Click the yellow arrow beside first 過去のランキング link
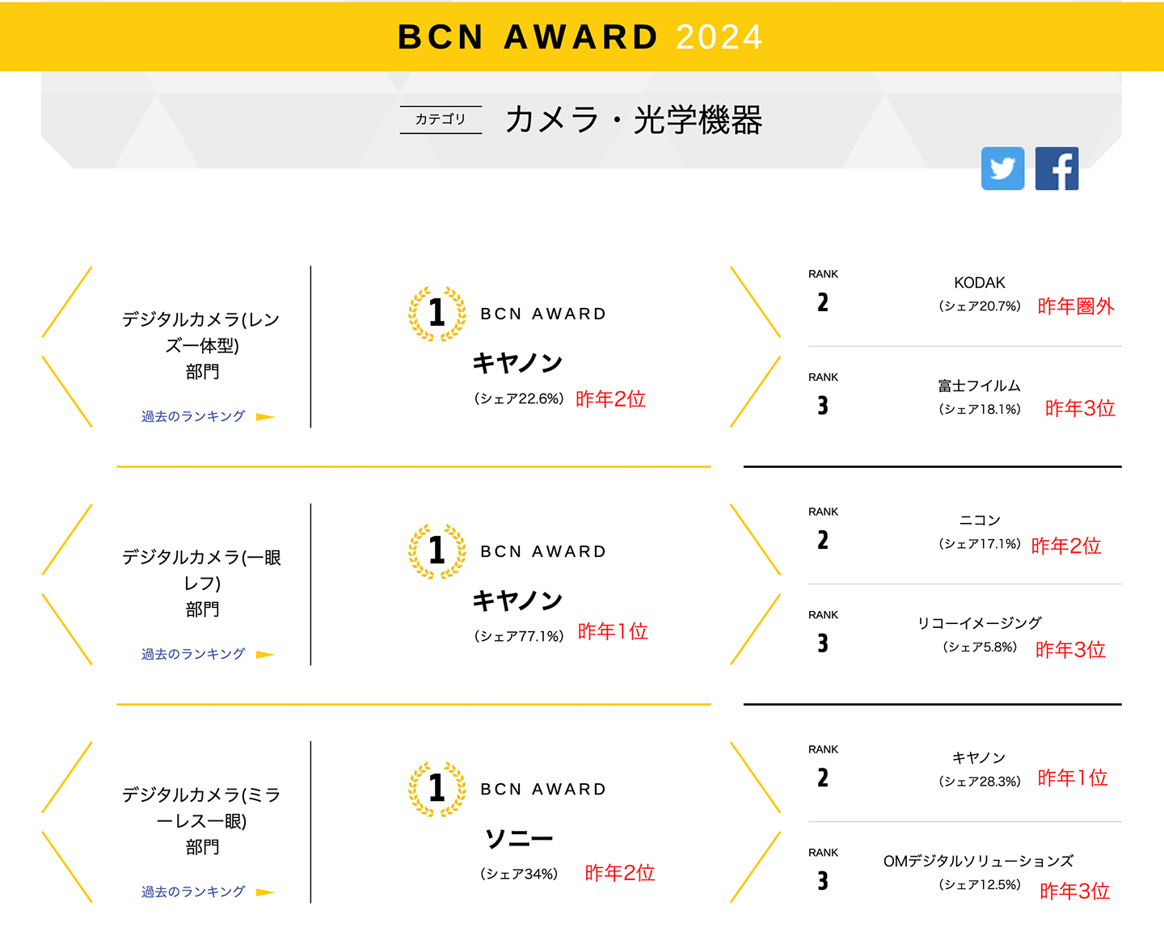 [x=265, y=416]
